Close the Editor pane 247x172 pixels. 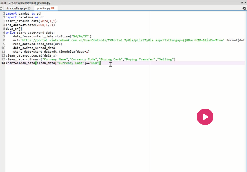coord(245,3)
